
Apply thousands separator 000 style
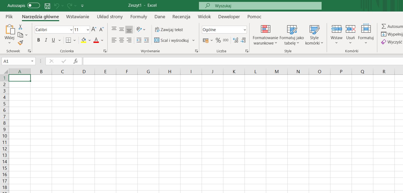click(x=226, y=40)
